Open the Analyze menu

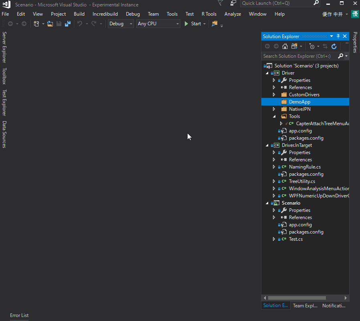coord(233,14)
